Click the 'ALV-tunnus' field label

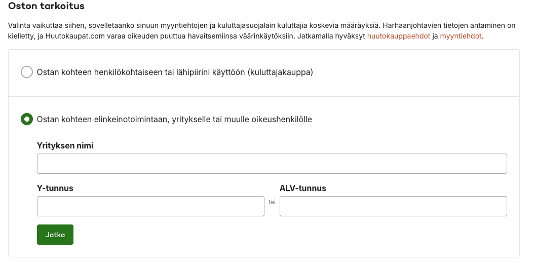(x=303, y=188)
